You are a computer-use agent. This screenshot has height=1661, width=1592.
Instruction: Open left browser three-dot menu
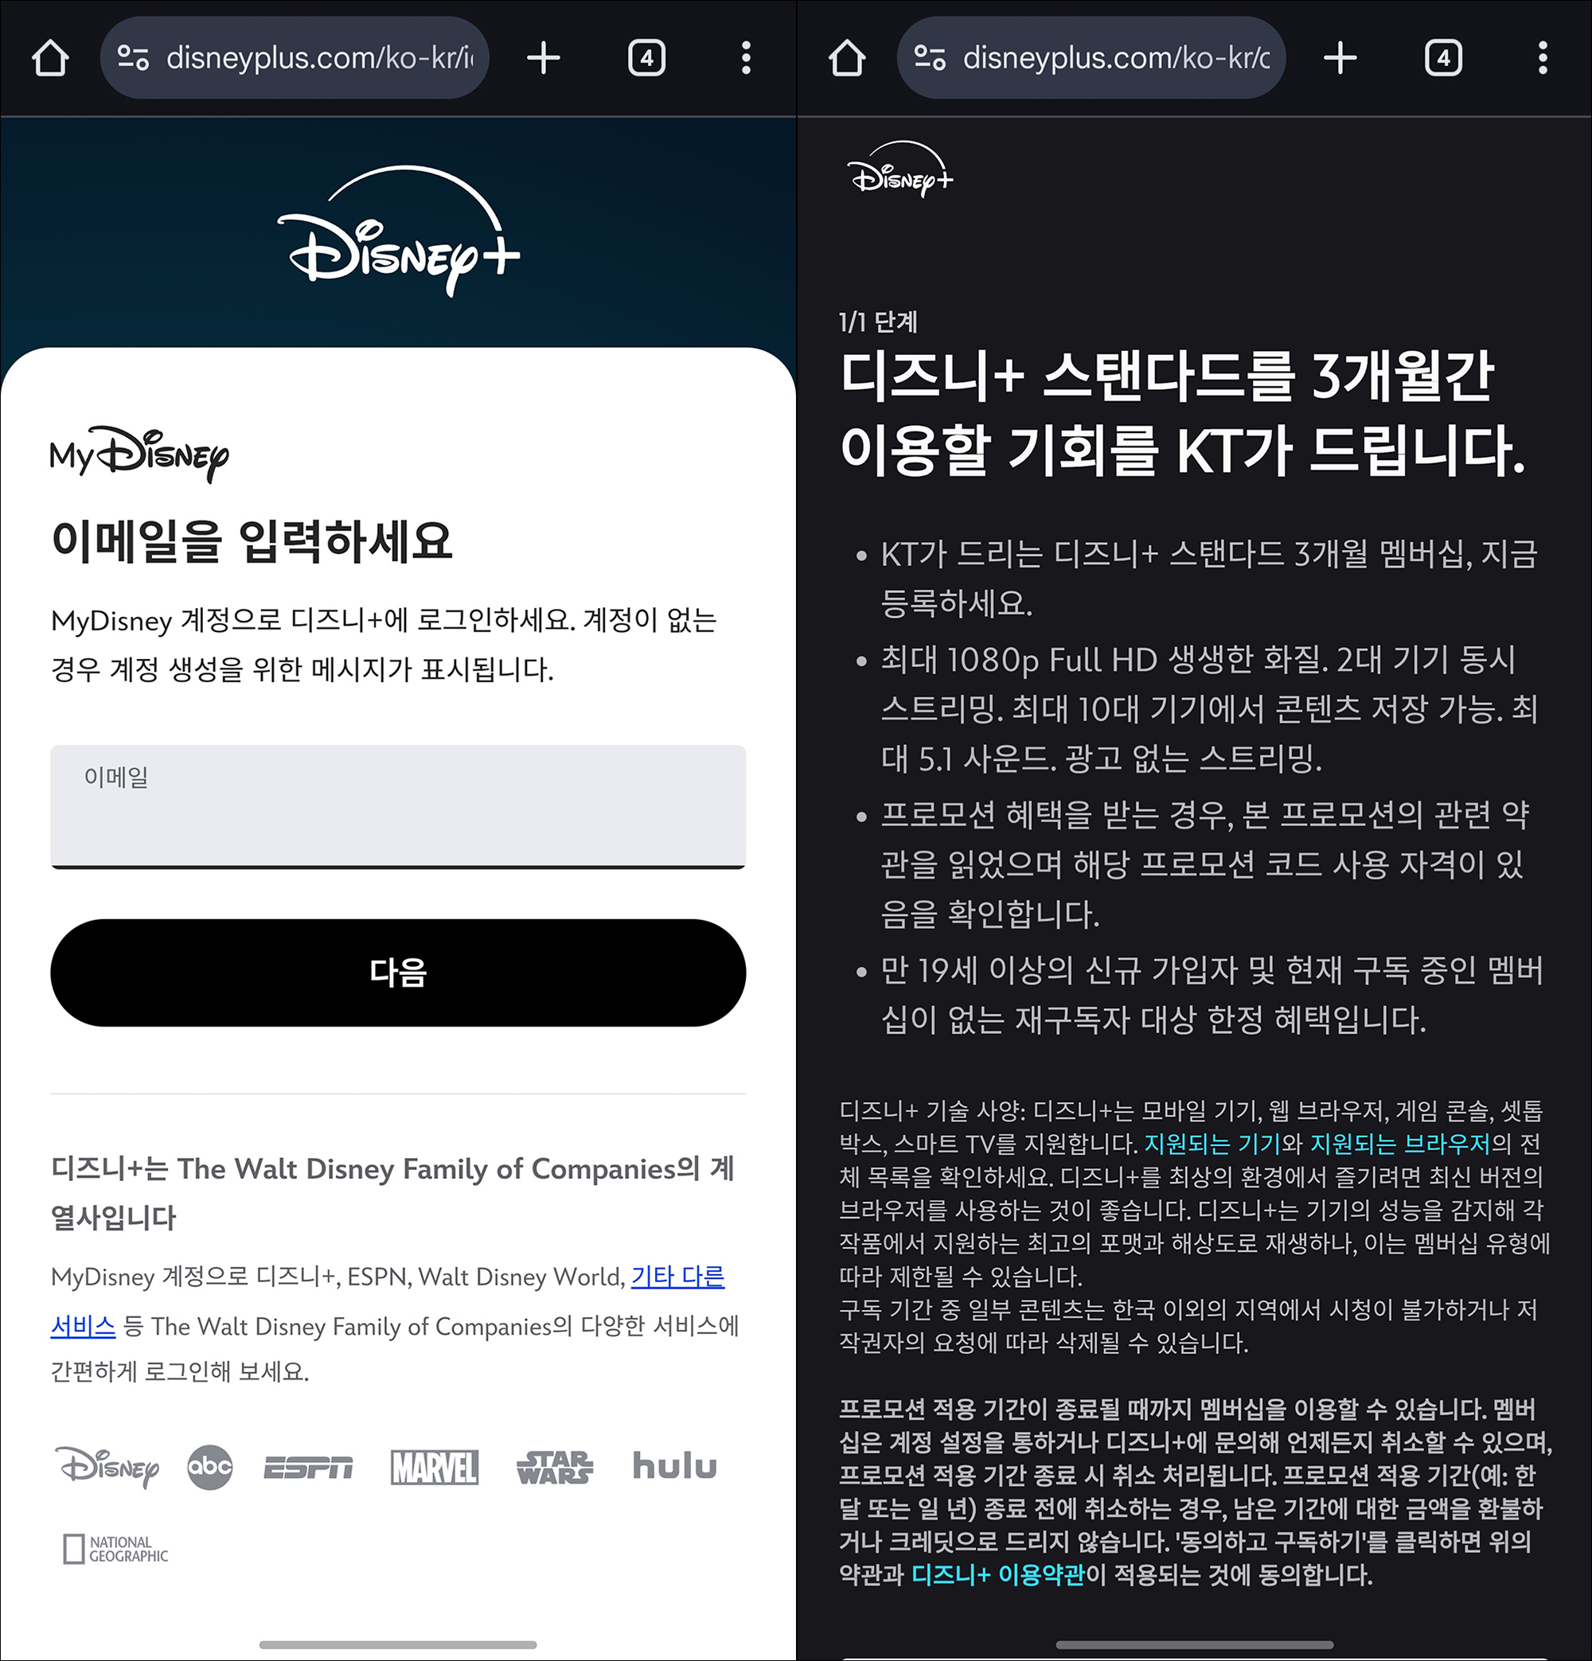tap(746, 58)
